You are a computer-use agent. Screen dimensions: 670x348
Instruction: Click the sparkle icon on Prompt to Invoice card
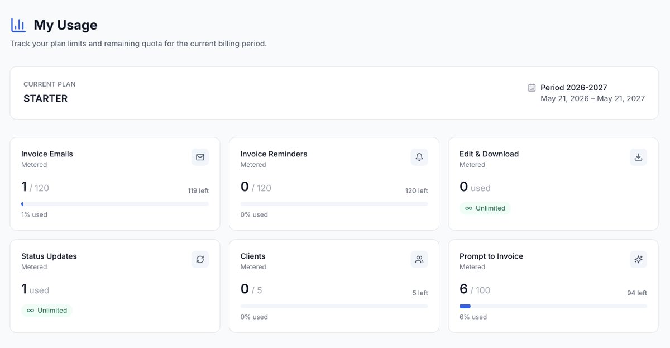pos(638,259)
